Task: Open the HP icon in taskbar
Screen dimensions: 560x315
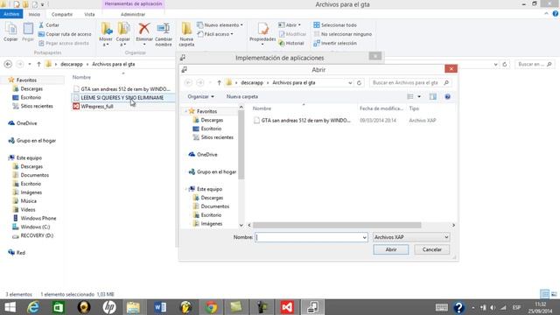Action: (108, 307)
